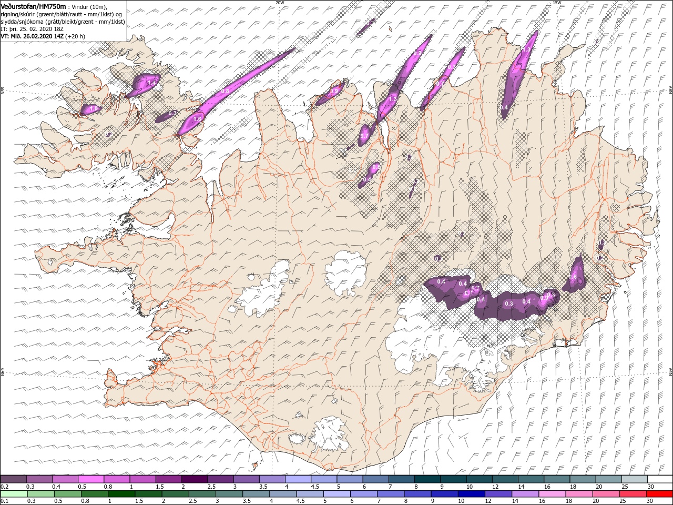Click upper legend swatch starting at 12
Image resolution: width=673 pixels, height=505 pixels.
pyautogui.click(x=505, y=479)
